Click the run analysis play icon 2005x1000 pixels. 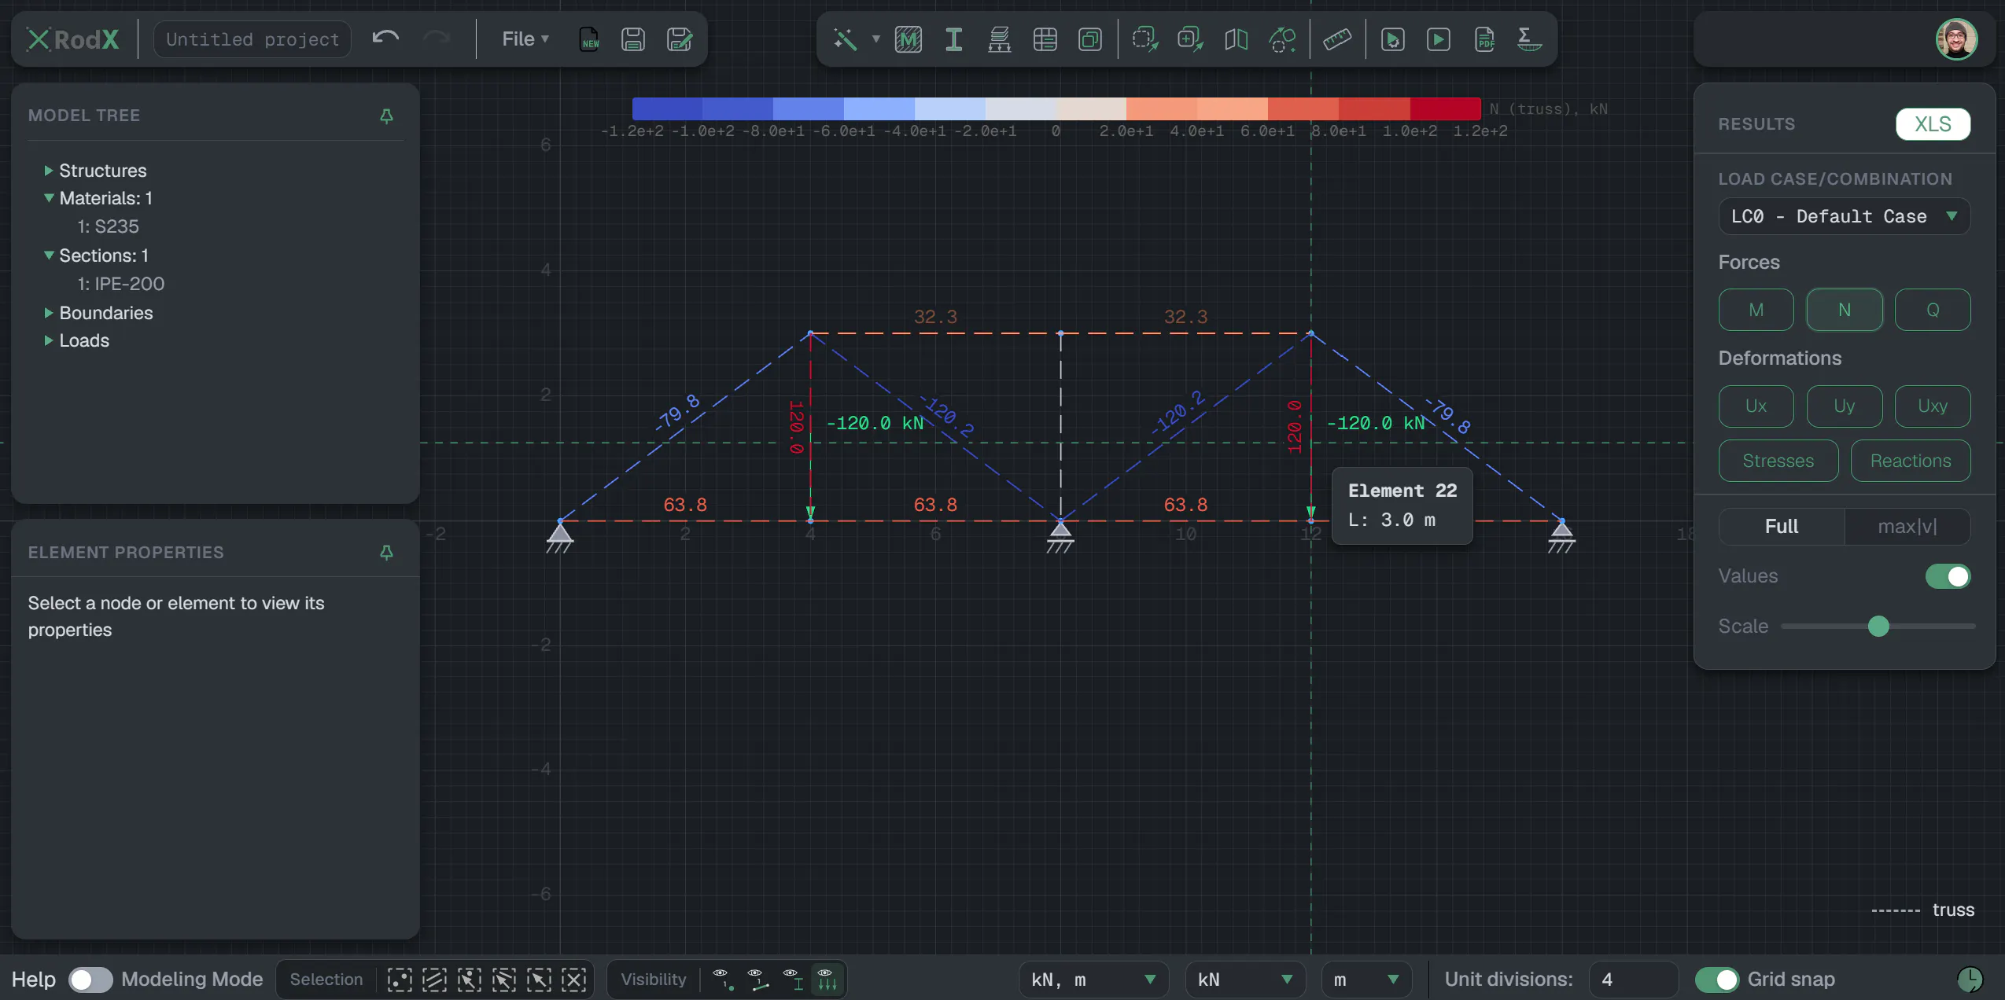[x=1438, y=39]
